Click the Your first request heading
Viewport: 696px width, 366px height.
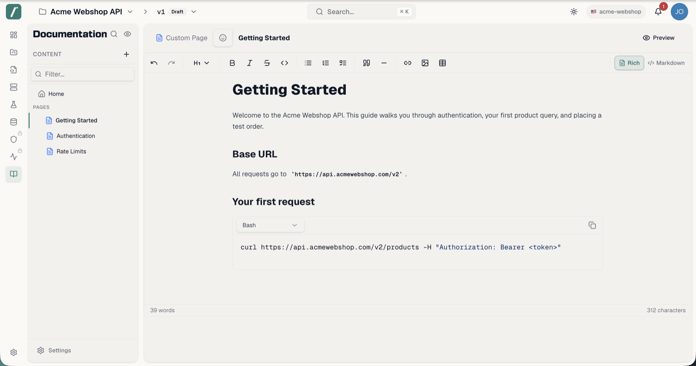[273, 201]
